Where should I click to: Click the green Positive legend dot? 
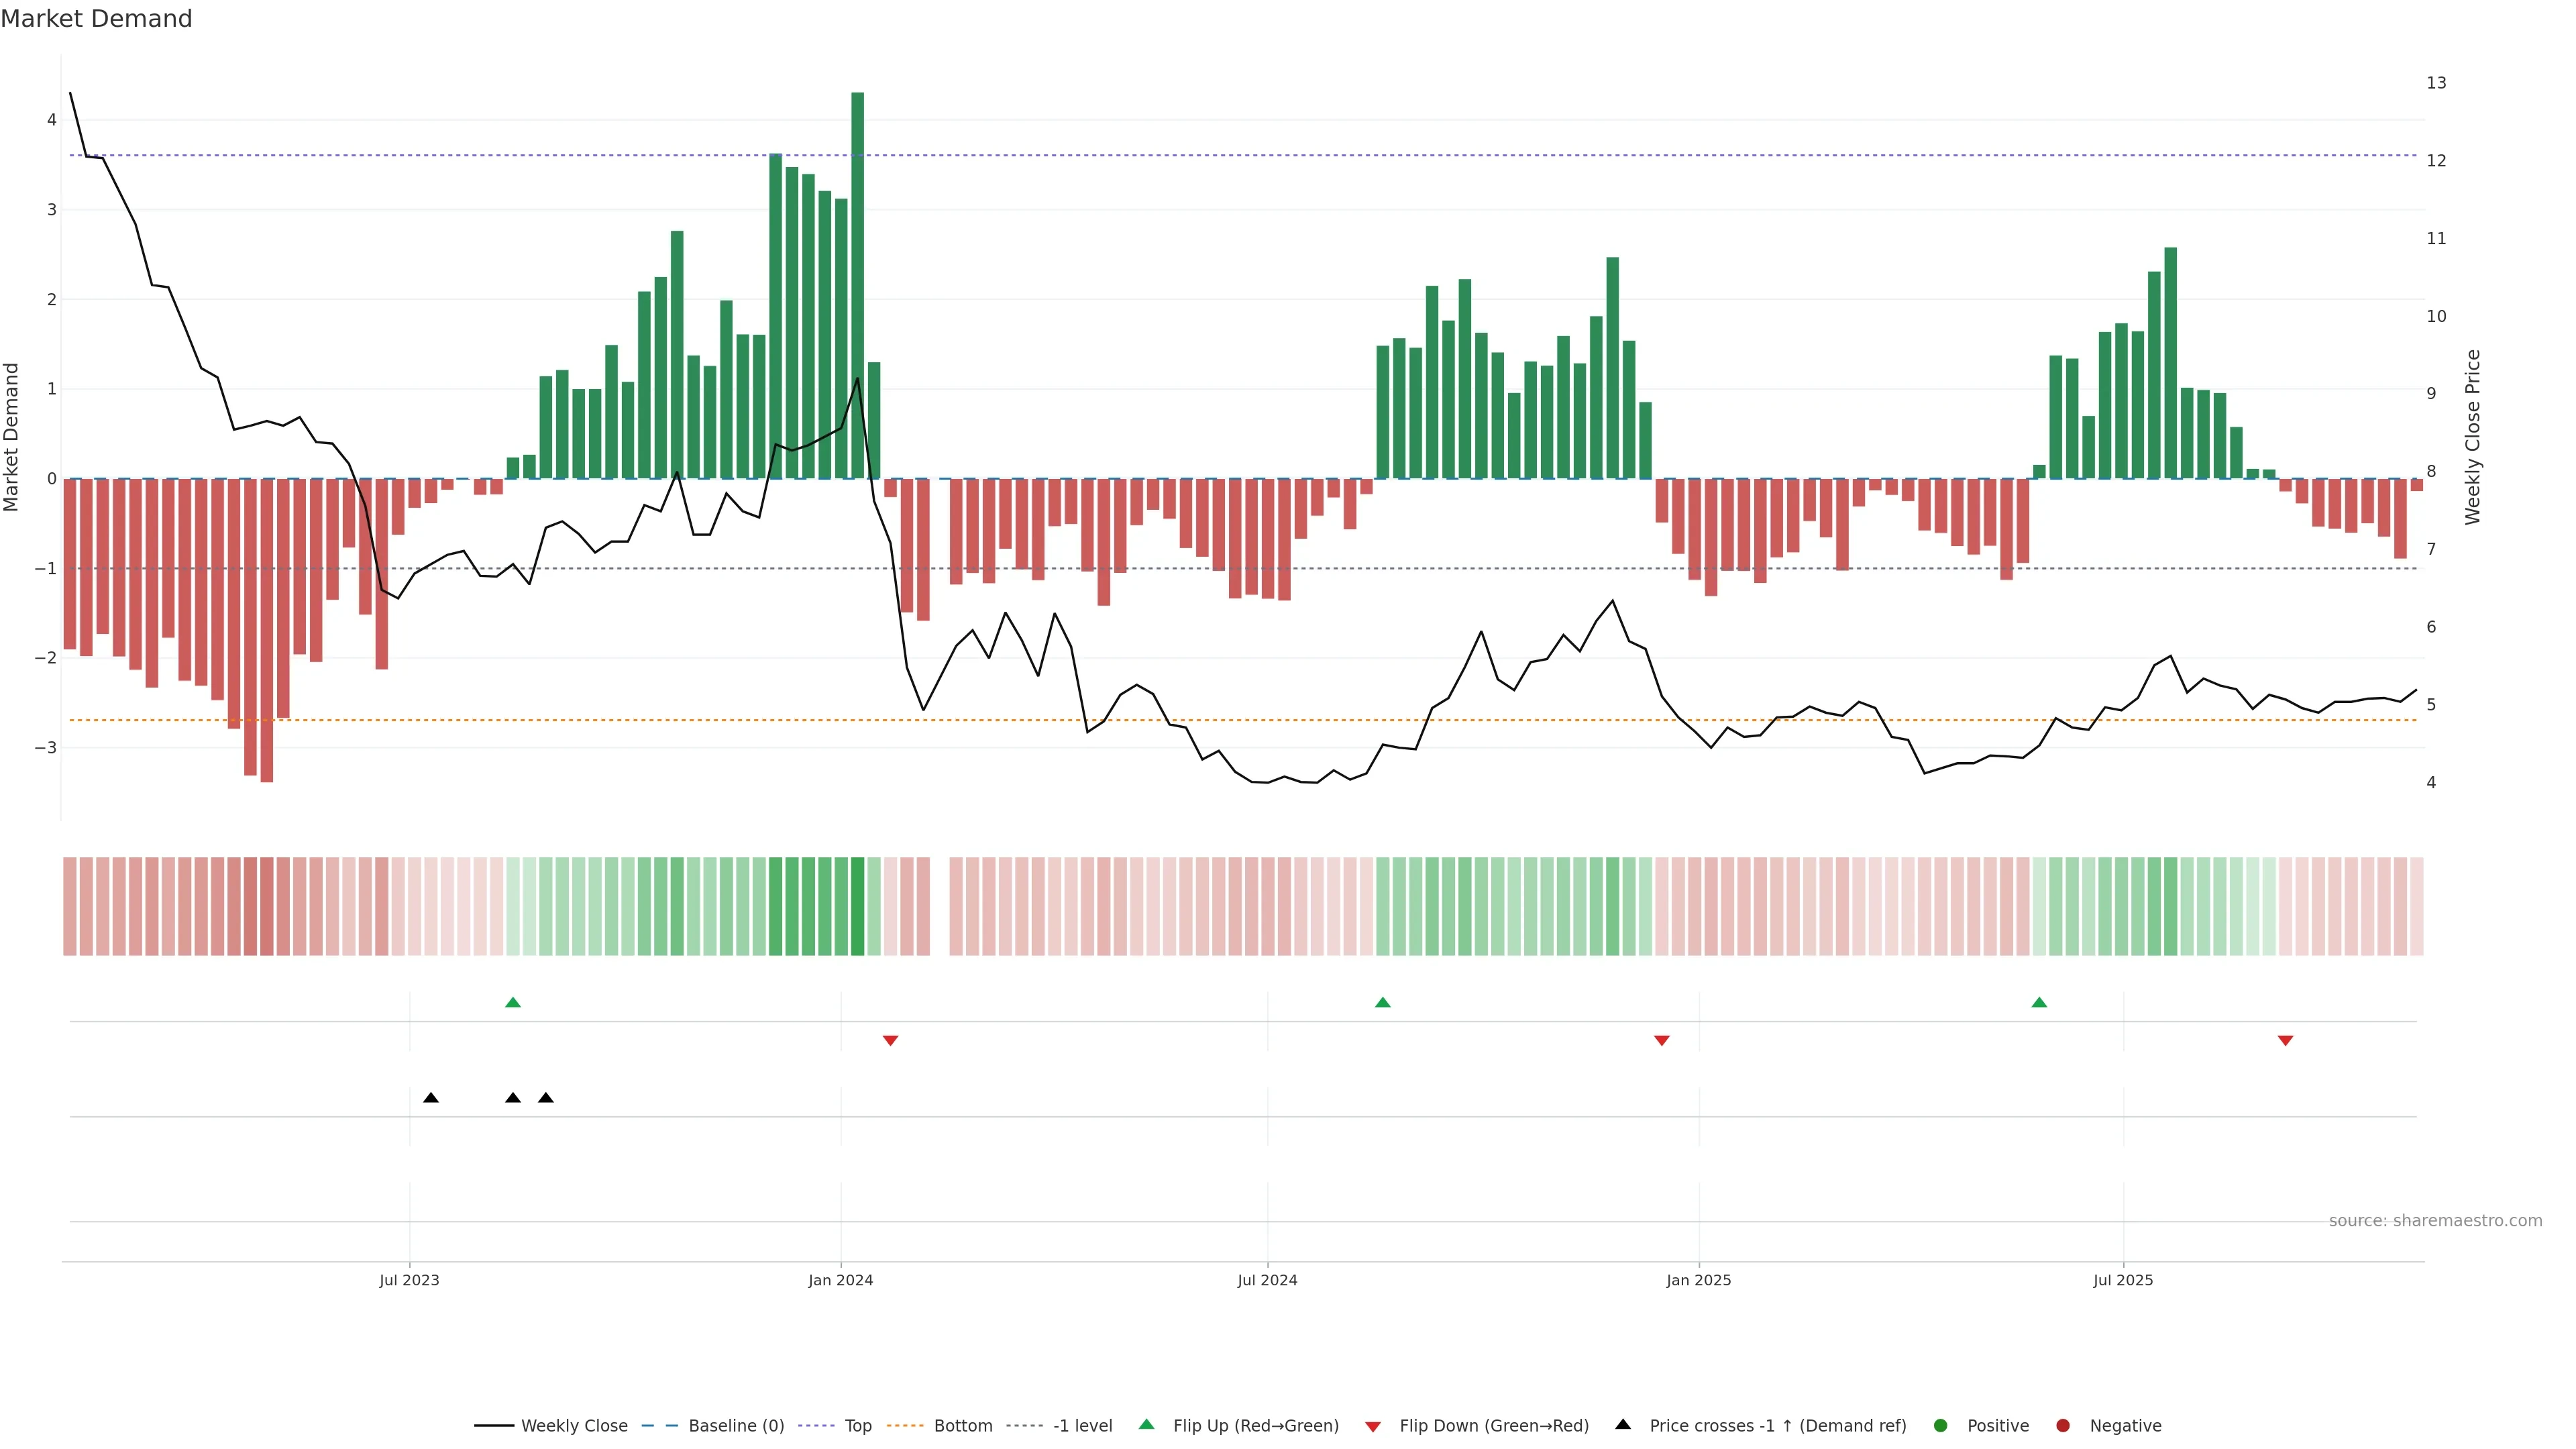pyautogui.click(x=1941, y=1426)
